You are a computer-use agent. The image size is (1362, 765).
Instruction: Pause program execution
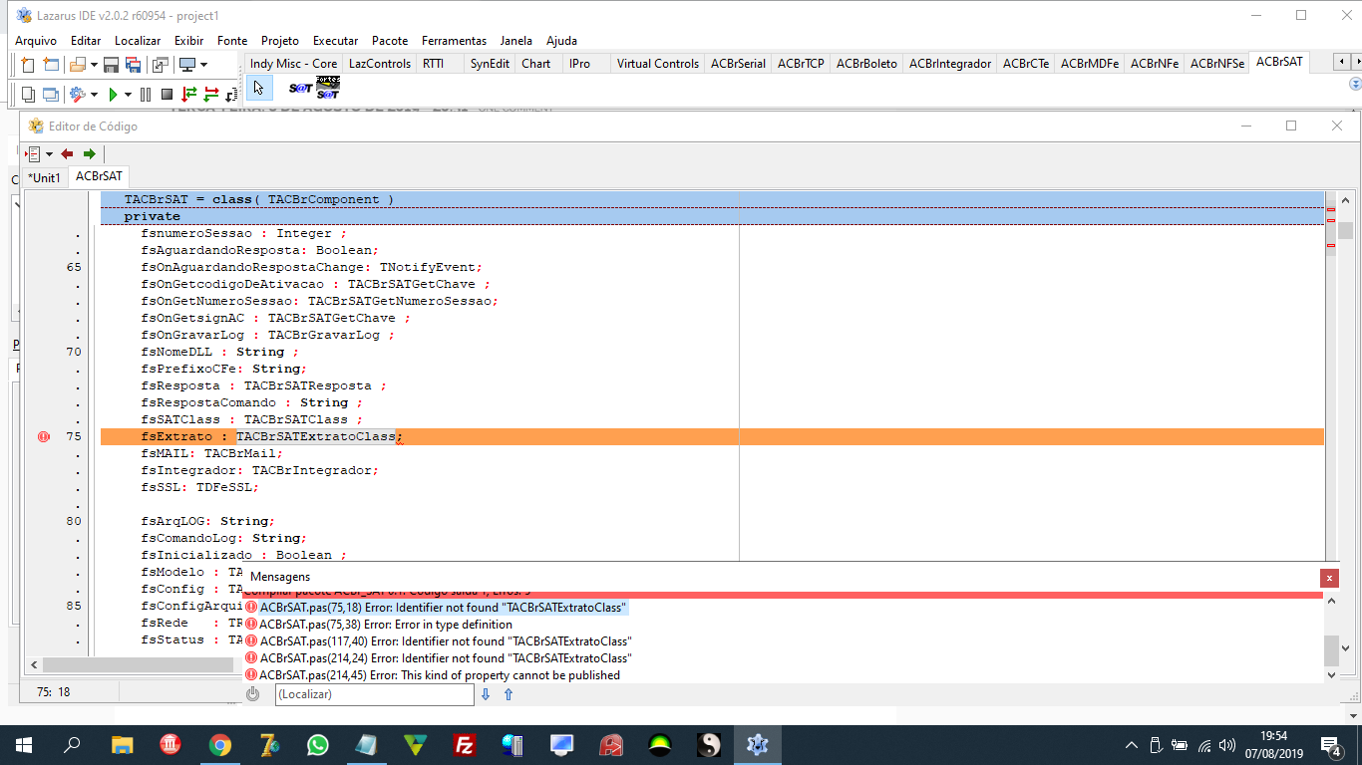(x=146, y=95)
